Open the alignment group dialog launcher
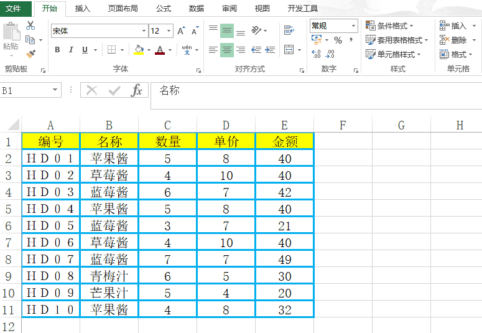The width and height of the screenshot is (482, 333). [x=302, y=71]
